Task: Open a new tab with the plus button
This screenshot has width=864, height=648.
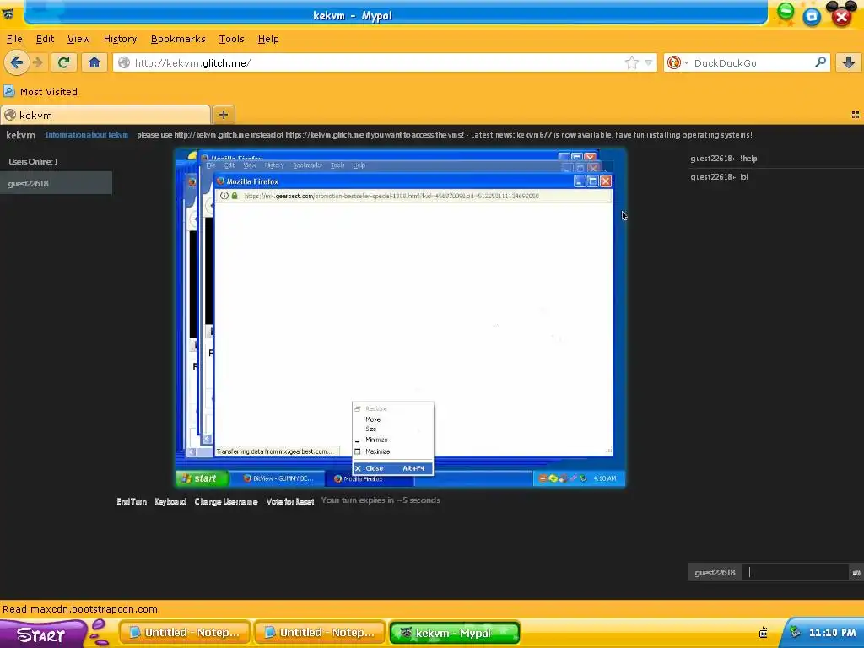Action: pyautogui.click(x=223, y=115)
